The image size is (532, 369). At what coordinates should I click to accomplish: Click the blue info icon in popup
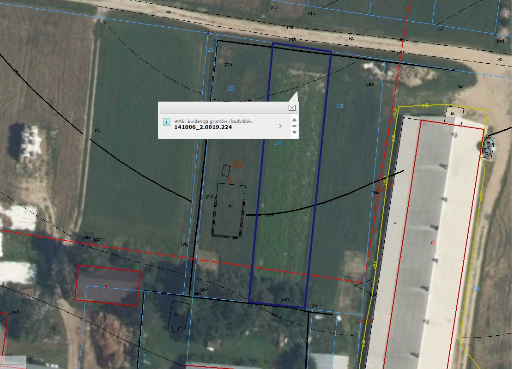tap(167, 122)
